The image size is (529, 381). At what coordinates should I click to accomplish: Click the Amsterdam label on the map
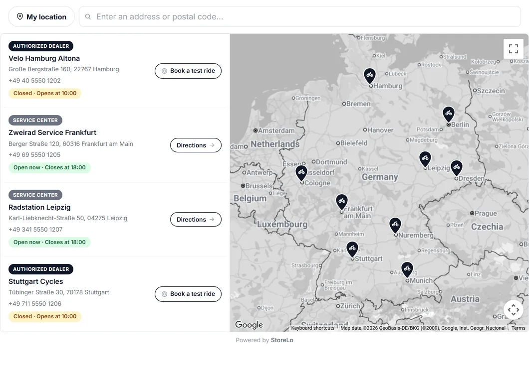(x=276, y=130)
